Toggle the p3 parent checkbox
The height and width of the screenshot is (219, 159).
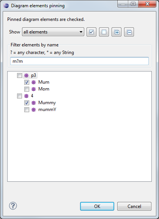coord(19,76)
